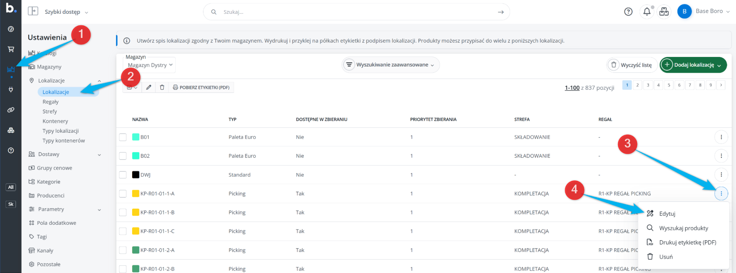This screenshot has width=736, height=273.
Task: Open the Magazyn Dystry warehouse dropdown
Action: (x=150, y=65)
